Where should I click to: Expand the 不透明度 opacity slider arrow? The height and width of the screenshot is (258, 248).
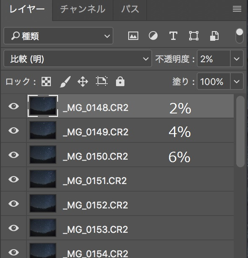237,59
